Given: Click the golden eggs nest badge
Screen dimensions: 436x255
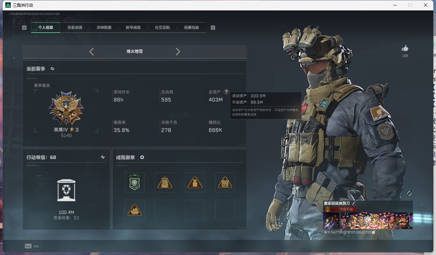Looking at the screenshot, I should coord(135,210).
